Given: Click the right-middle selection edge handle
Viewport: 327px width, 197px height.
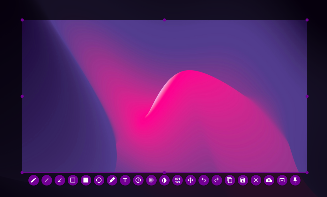Looking at the screenshot, I should (307, 96).
